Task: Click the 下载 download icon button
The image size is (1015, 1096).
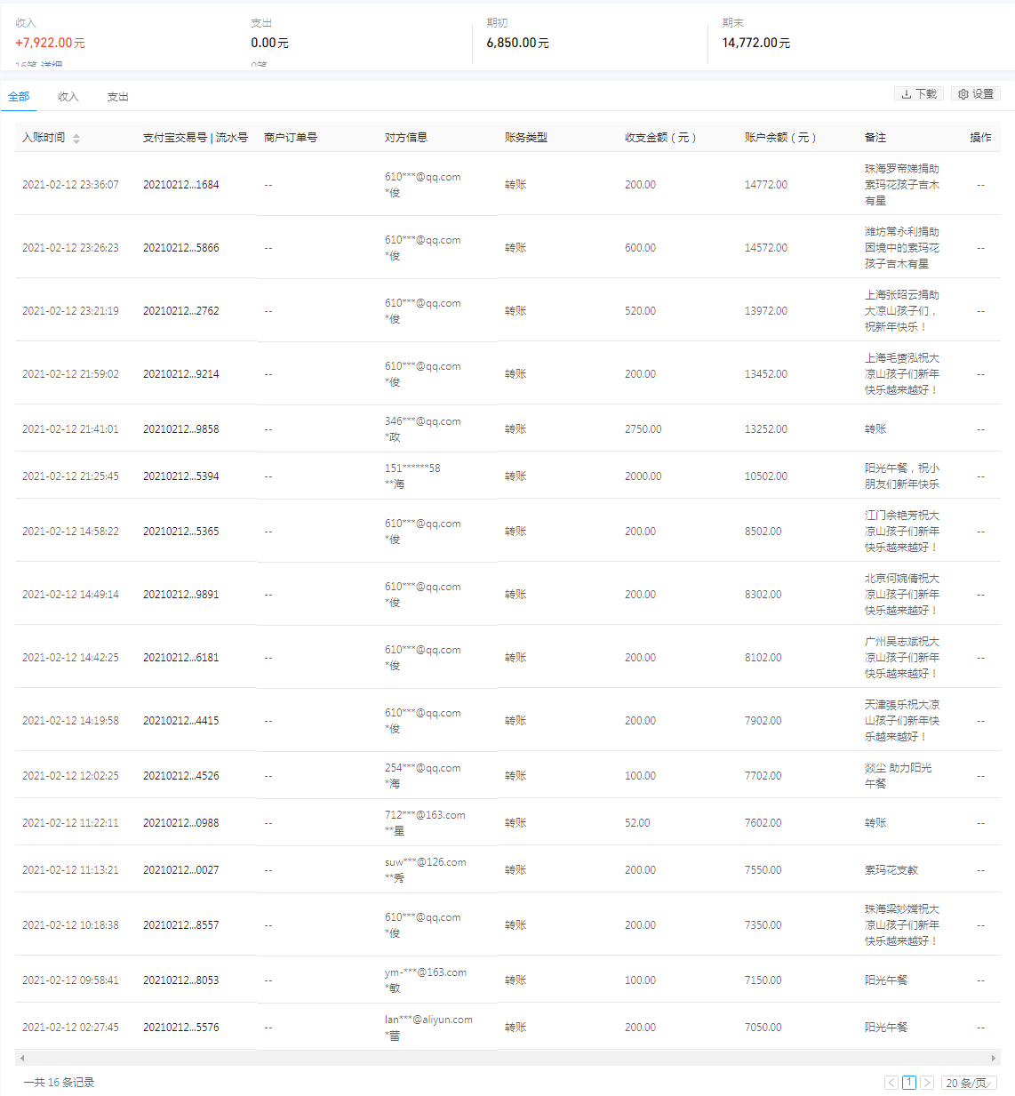Action: click(x=919, y=94)
